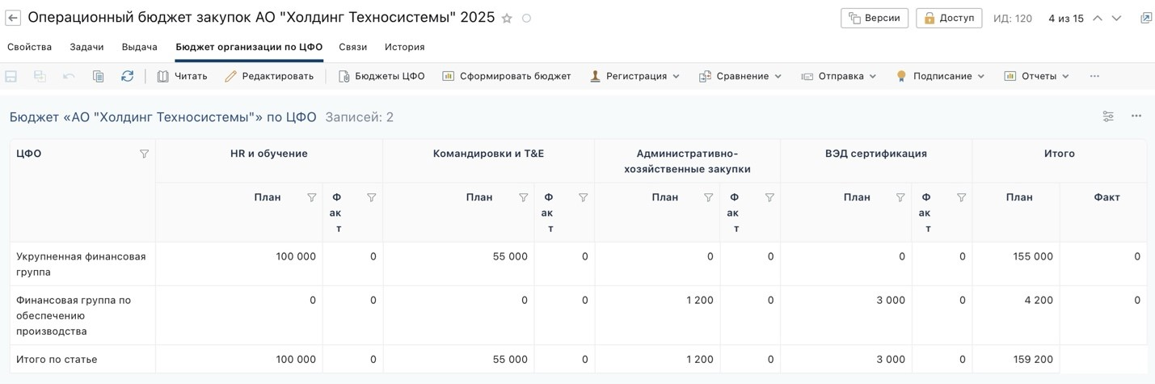Star the document as favorite
Viewport: 1155px width, 384px height.
[x=507, y=19]
